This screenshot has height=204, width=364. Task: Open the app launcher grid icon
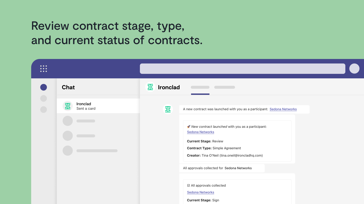pyautogui.click(x=43, y=69)
